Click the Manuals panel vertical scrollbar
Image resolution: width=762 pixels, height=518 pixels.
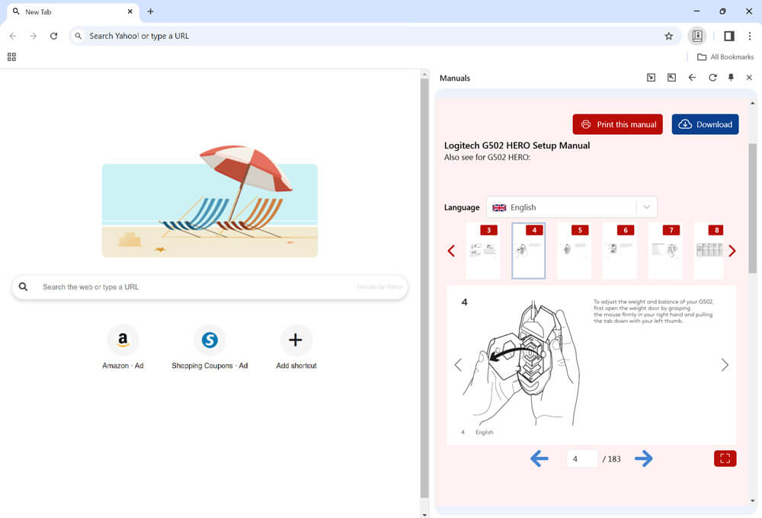[x=752, y=208]
